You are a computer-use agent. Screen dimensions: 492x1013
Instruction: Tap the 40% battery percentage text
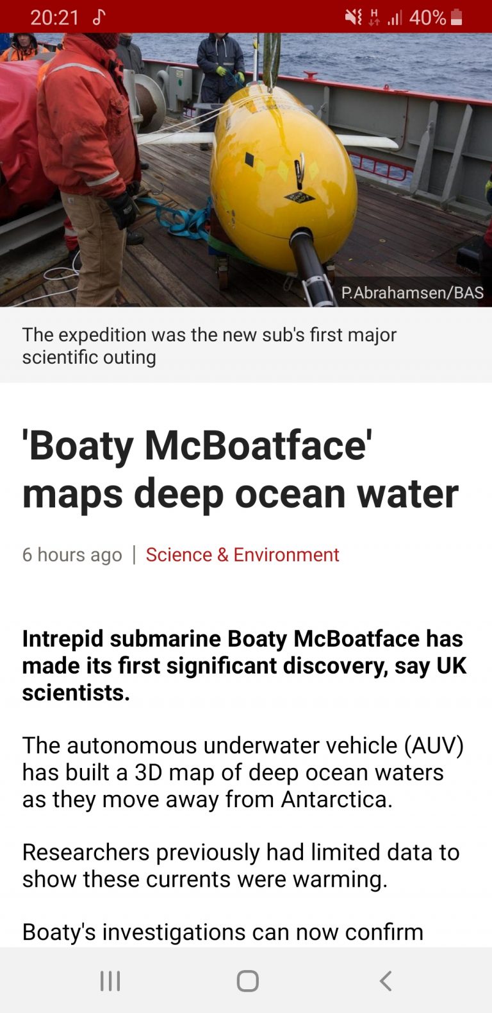(427, 17)
